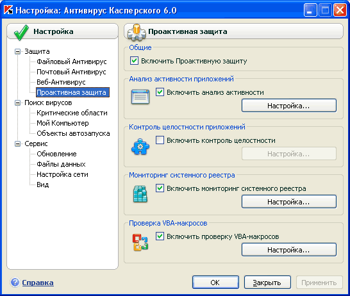Open the Обновление settings item
Viewport: 350px width, 296px height.
click(56, 154)
